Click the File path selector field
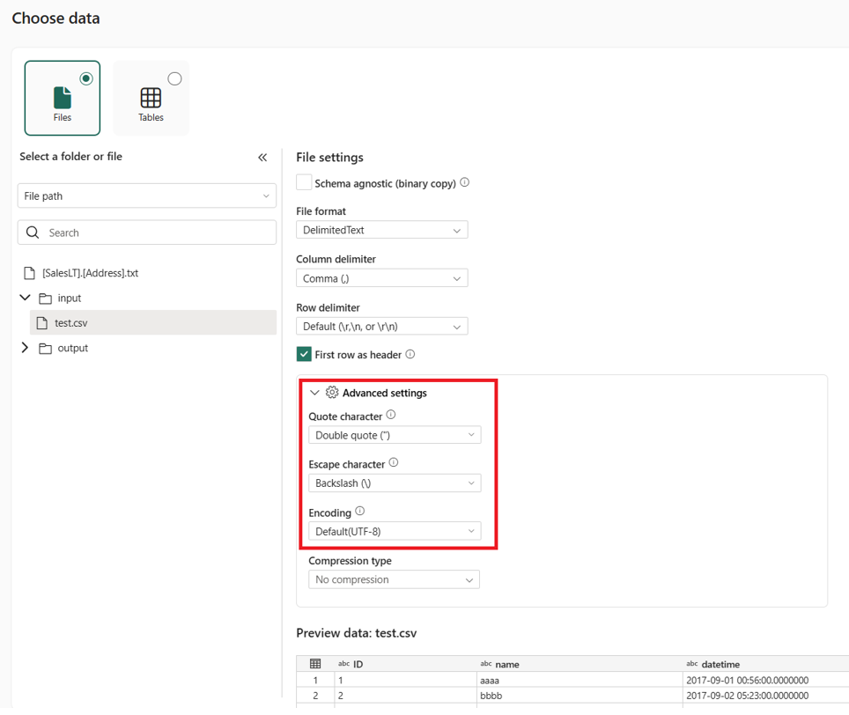Screen dimensions: 849x715 (x=146, y=195)
